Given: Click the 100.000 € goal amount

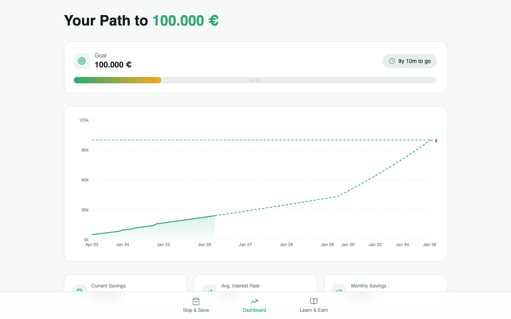Looking at the screenshot, I should (x=113, y=65).
